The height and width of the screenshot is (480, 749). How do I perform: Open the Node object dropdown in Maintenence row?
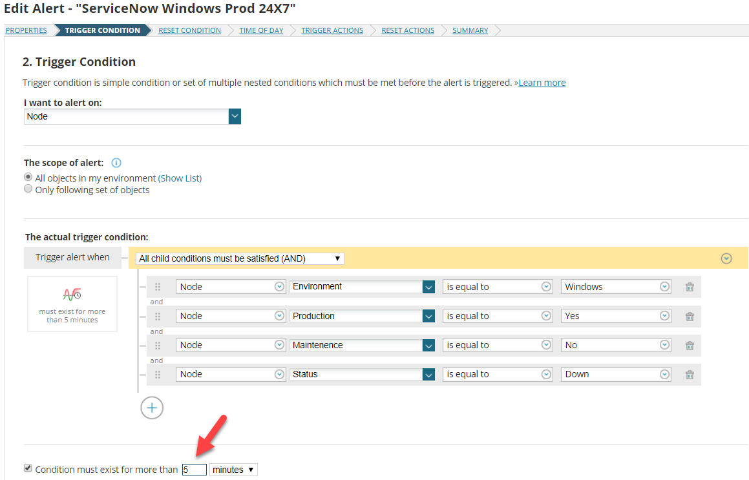pos(231,345)
